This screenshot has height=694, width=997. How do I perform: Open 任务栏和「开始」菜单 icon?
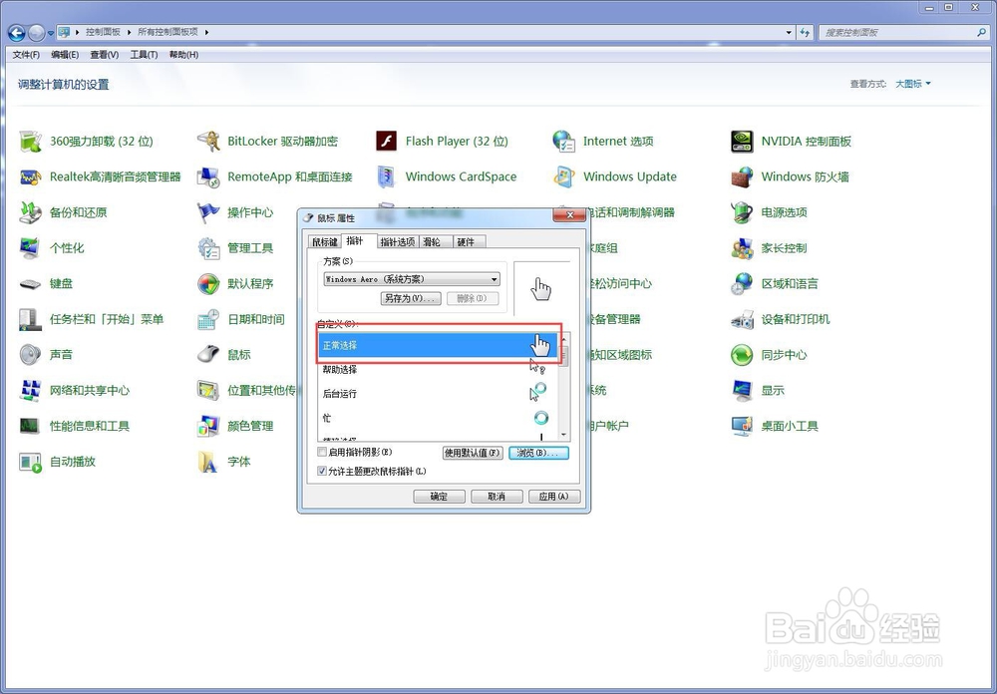30,319
